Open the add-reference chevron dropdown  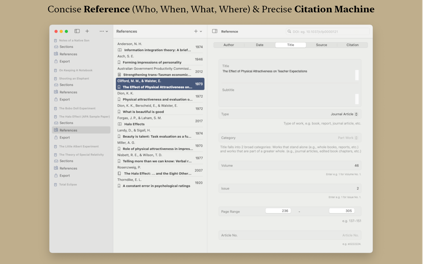201,32
